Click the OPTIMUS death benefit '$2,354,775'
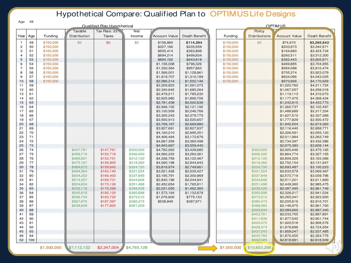 click(x=319, y=236)
